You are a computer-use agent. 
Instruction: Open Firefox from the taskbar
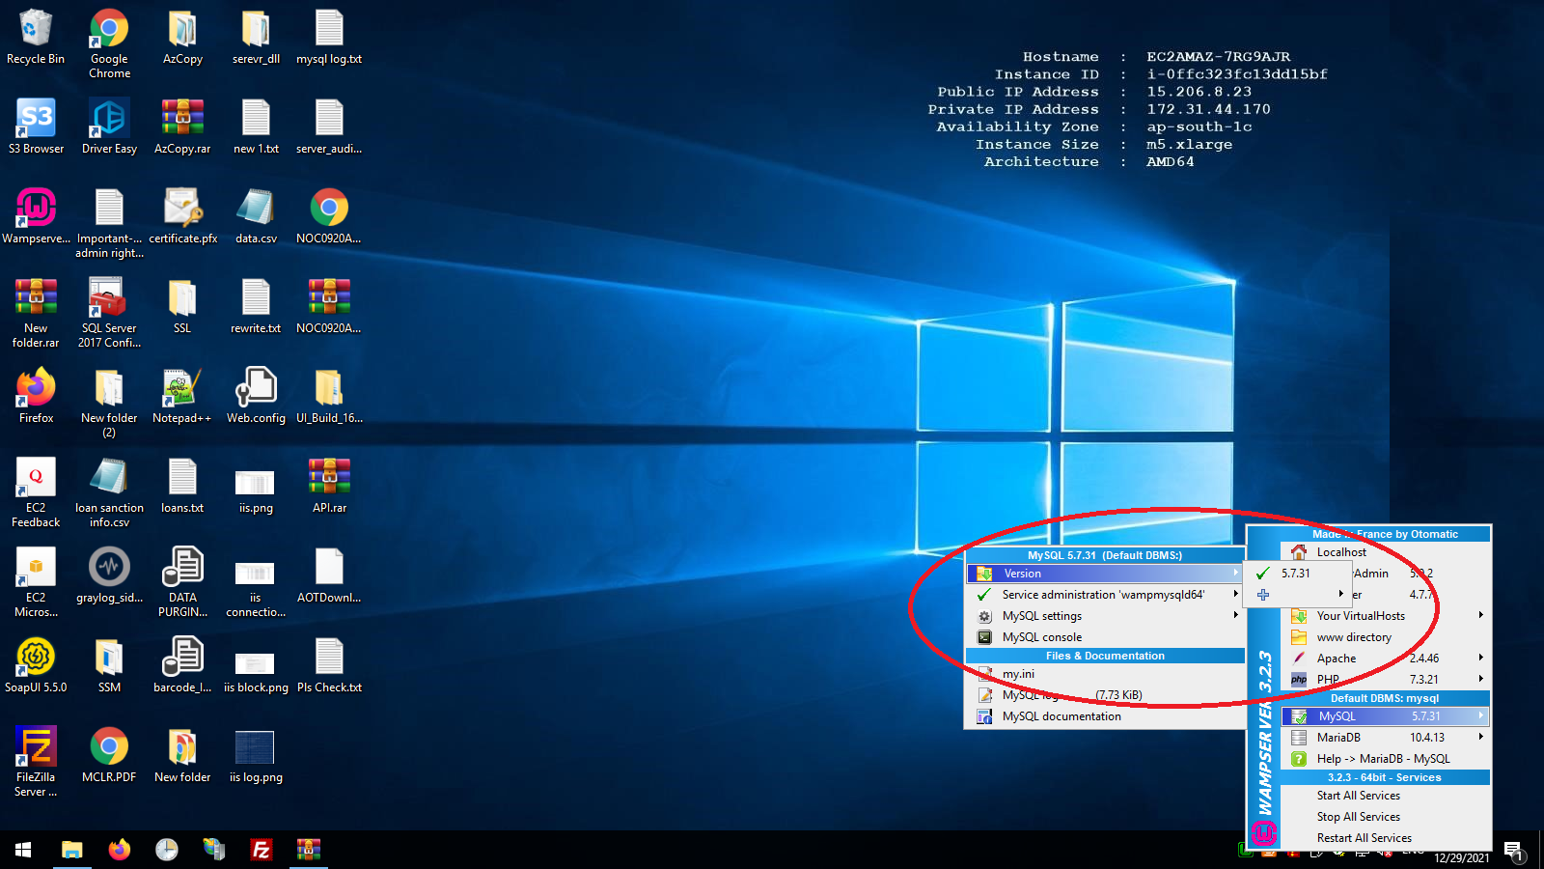click(x=119, y=850)
